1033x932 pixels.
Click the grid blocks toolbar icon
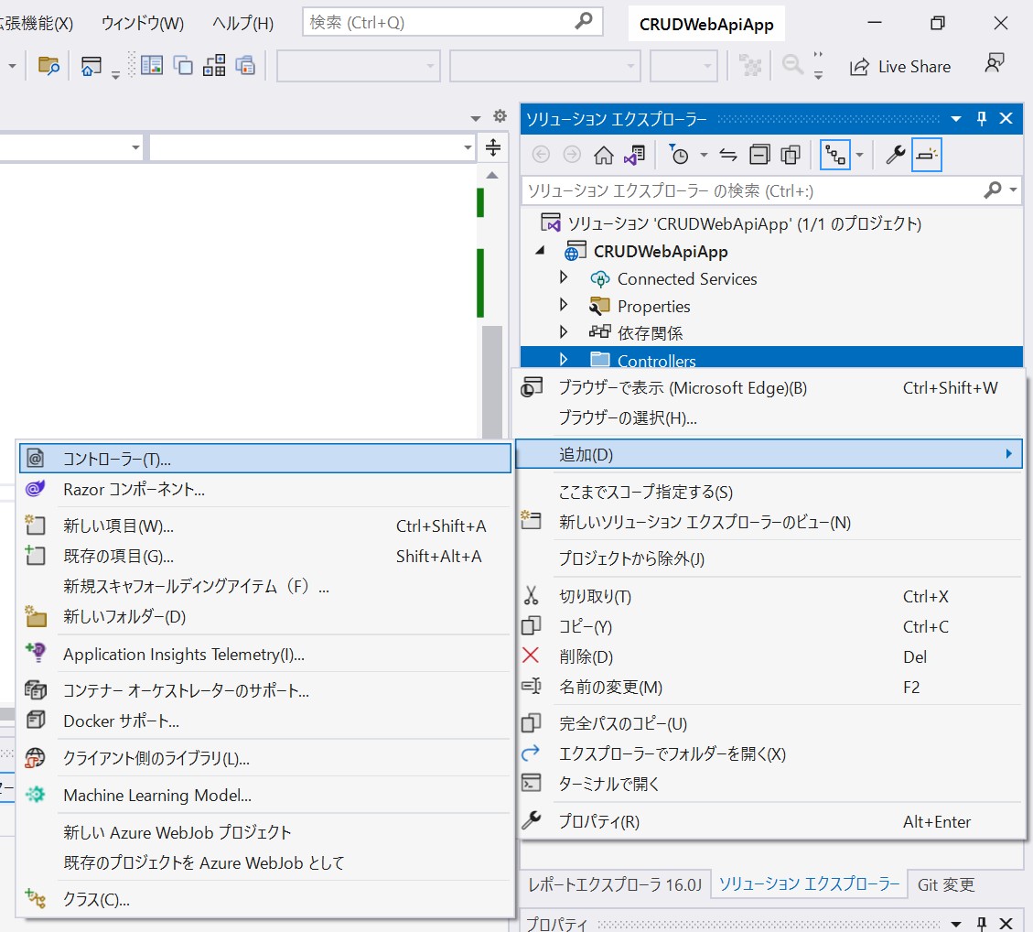tap(214, 65)
